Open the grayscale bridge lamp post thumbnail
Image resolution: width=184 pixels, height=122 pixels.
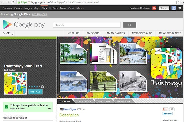[x=133, y=81]
